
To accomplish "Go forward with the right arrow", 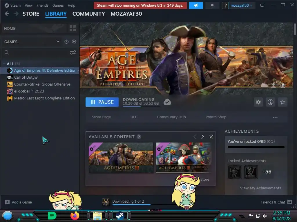I will coord(16,14).
